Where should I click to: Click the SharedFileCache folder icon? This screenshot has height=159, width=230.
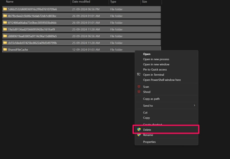(5, 49)
